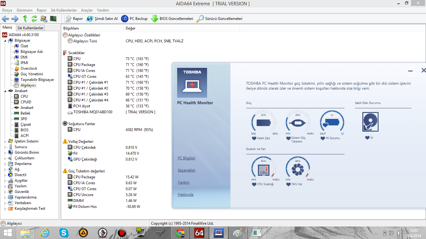Collapse the Anakart tree group
This screenshot has height=239, width=426.
tap(5, 91)
